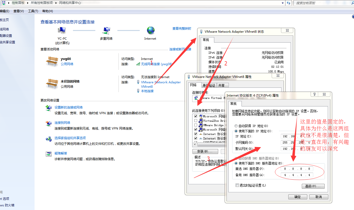Viewport: 354px width, 210px height.
Task: Click the ywg08 network bench icon
Action: (x=52, y=61)
